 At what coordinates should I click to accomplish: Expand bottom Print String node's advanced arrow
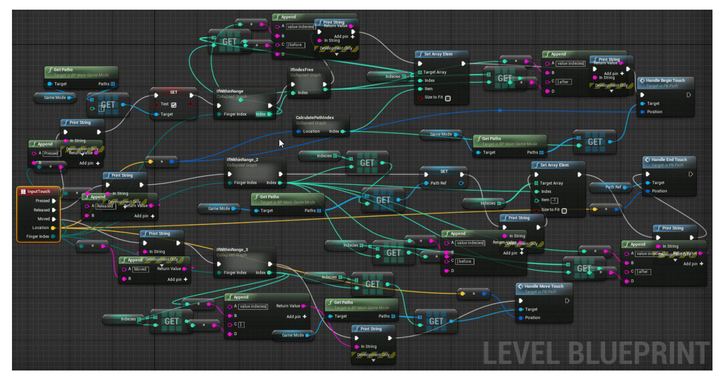pyautogui.click(x=373, y=360)
